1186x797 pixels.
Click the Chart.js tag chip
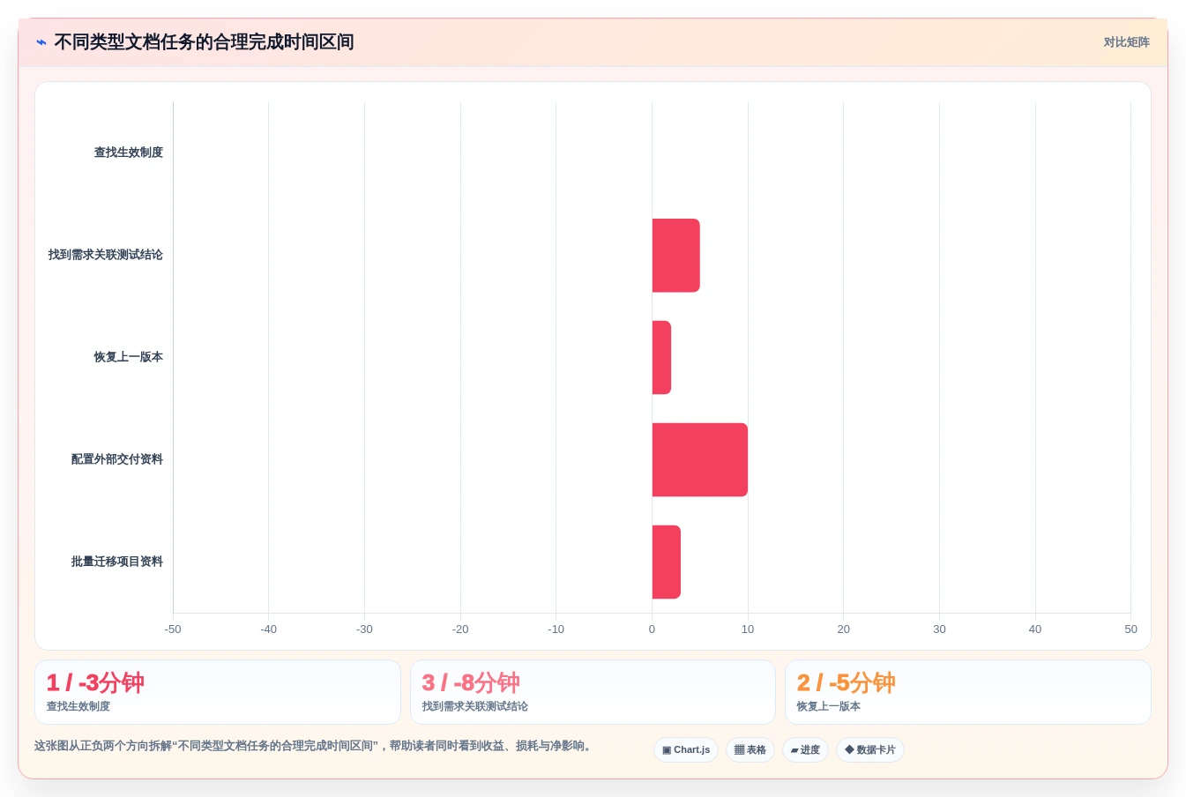click(686, 750)
